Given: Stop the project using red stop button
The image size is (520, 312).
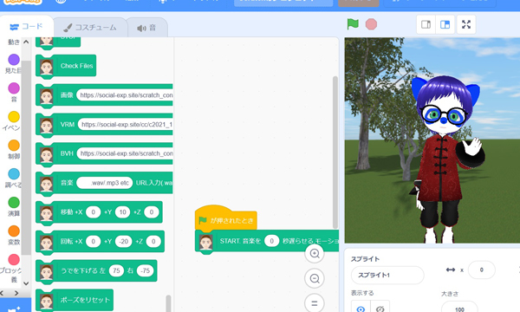Looking at the screenshot, I should (371, 24).
